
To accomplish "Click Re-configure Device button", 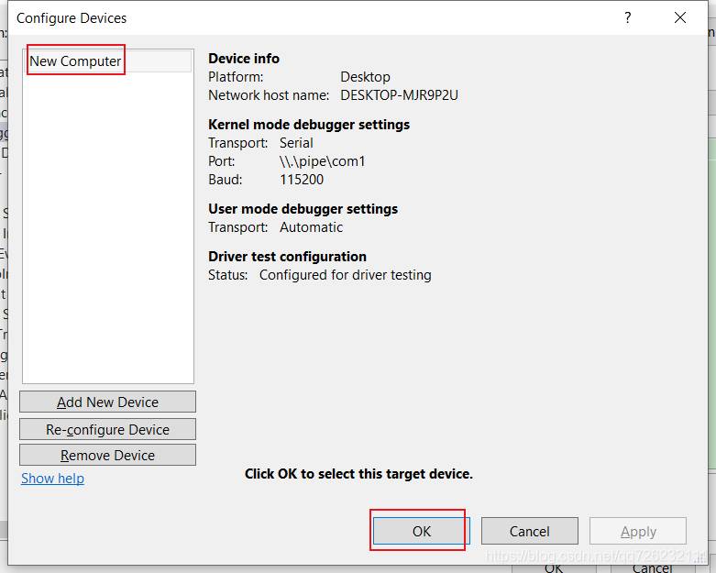I will click(x=108, y=429).
